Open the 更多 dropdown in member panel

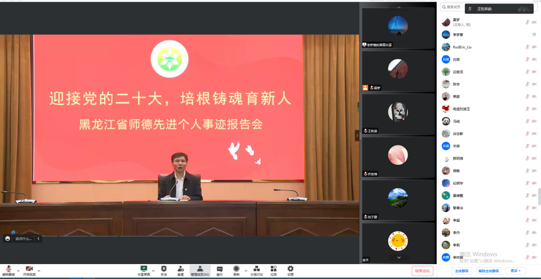tap(515, 271)
